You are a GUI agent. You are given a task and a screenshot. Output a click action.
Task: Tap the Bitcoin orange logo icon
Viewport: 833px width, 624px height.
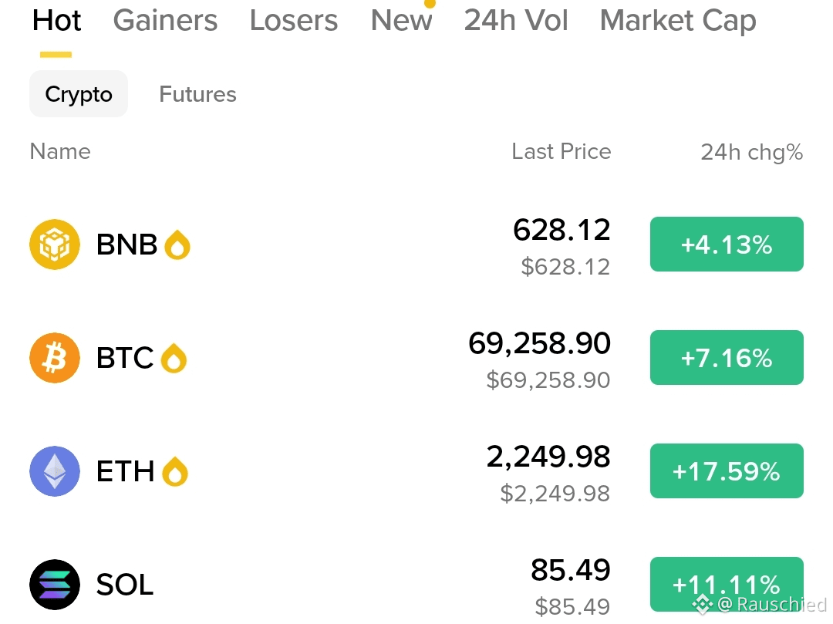click(55, 358)
